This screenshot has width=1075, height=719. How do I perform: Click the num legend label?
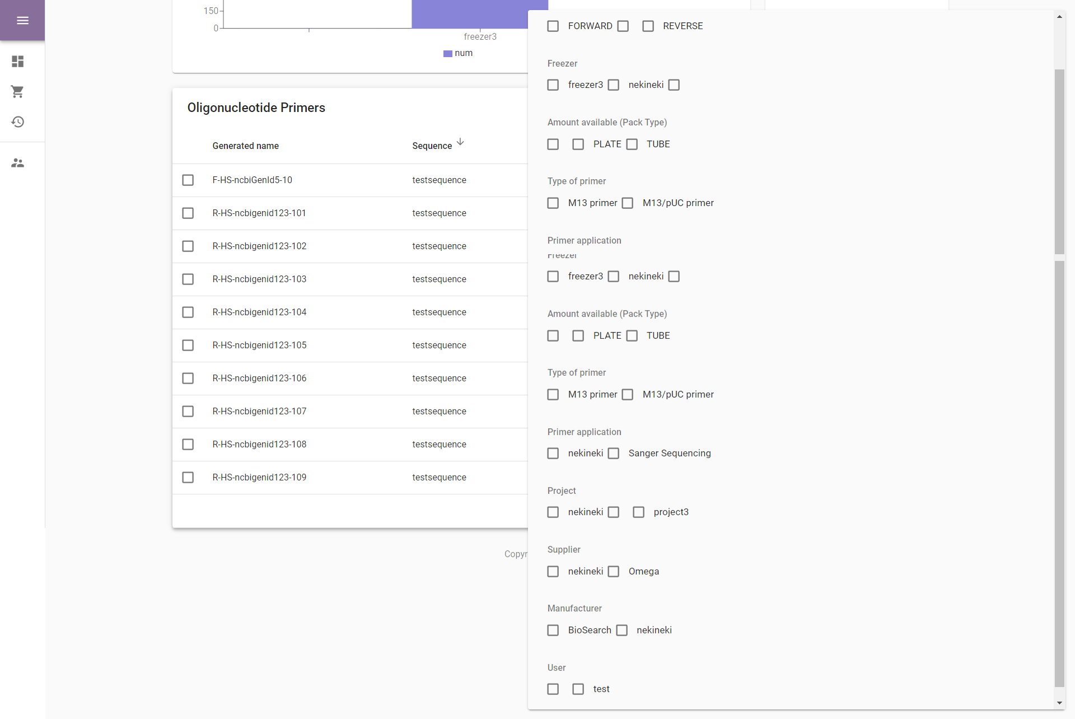(x=464, y=53)
